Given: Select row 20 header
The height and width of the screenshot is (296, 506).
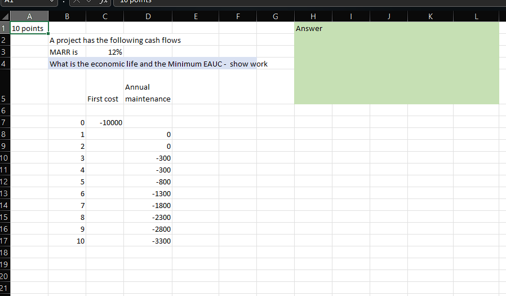Looking at the screenshot, I should pos(5,276).
